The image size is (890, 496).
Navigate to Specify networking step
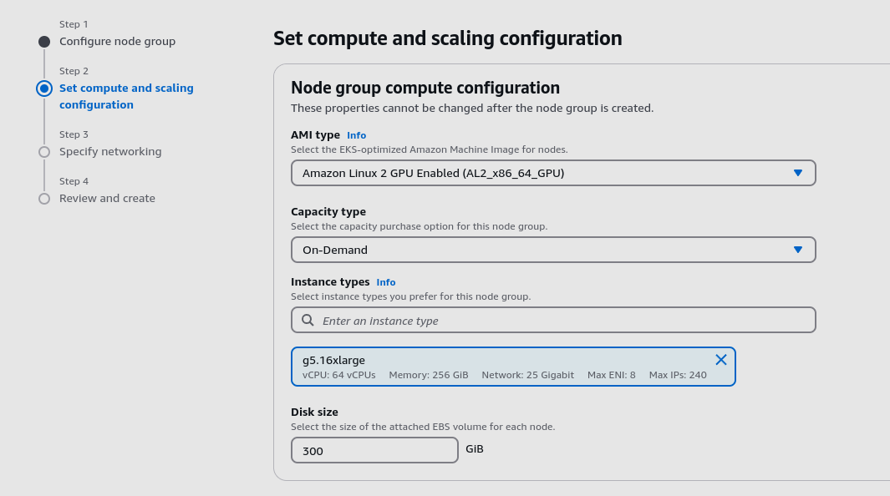tap(110, 151)
